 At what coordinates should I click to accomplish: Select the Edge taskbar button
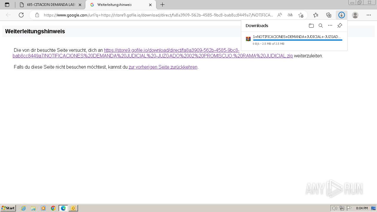pos(63,208)
